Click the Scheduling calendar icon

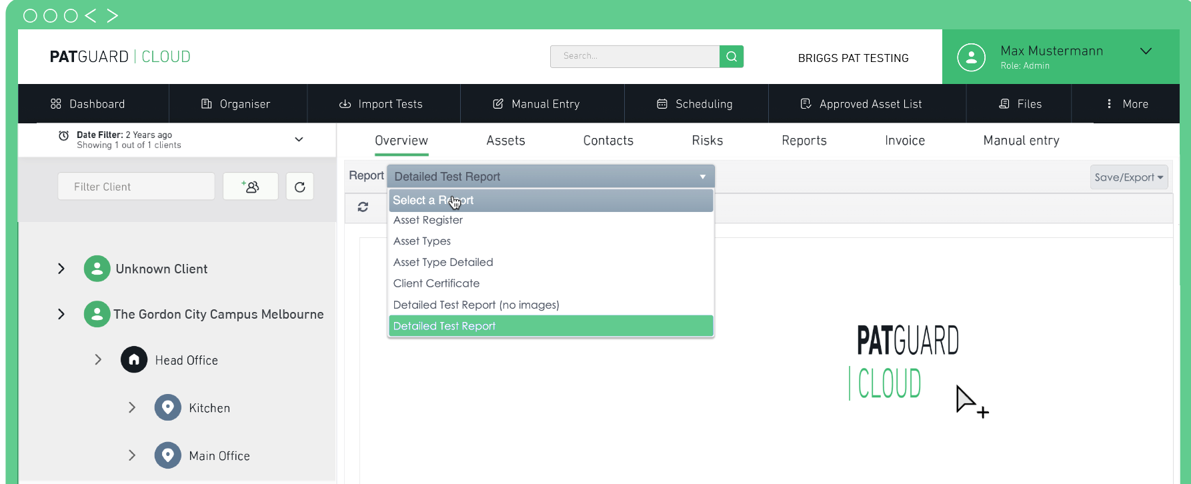pos(662,104)
